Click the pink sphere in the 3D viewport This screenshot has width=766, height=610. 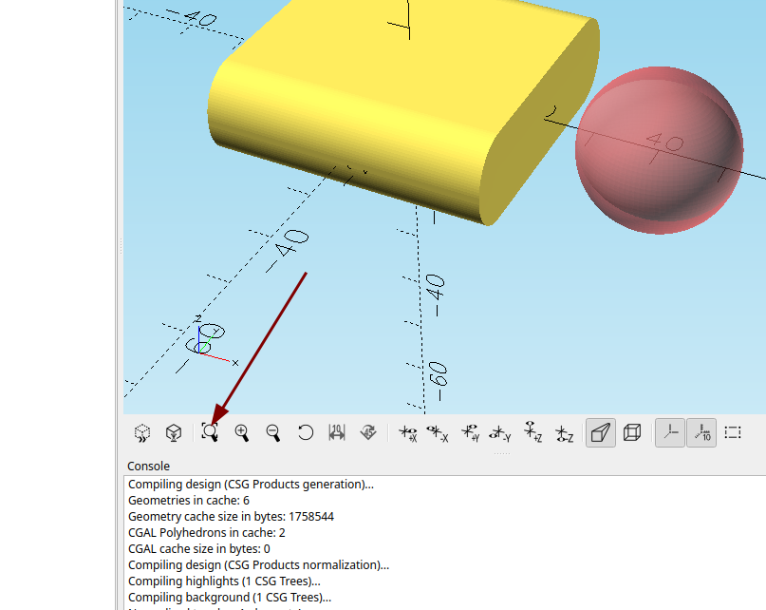coord(659,150)
